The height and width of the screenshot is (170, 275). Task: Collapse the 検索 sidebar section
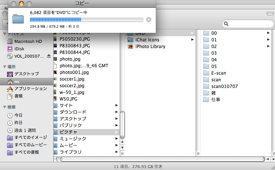(5, 107)
